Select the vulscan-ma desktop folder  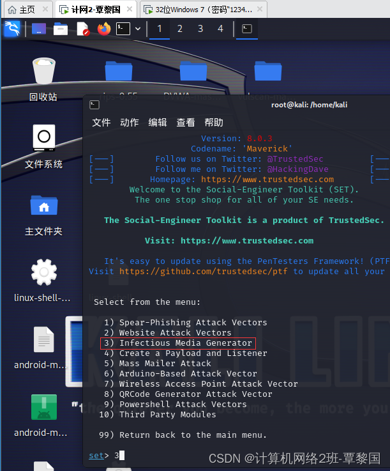[268, 72]
